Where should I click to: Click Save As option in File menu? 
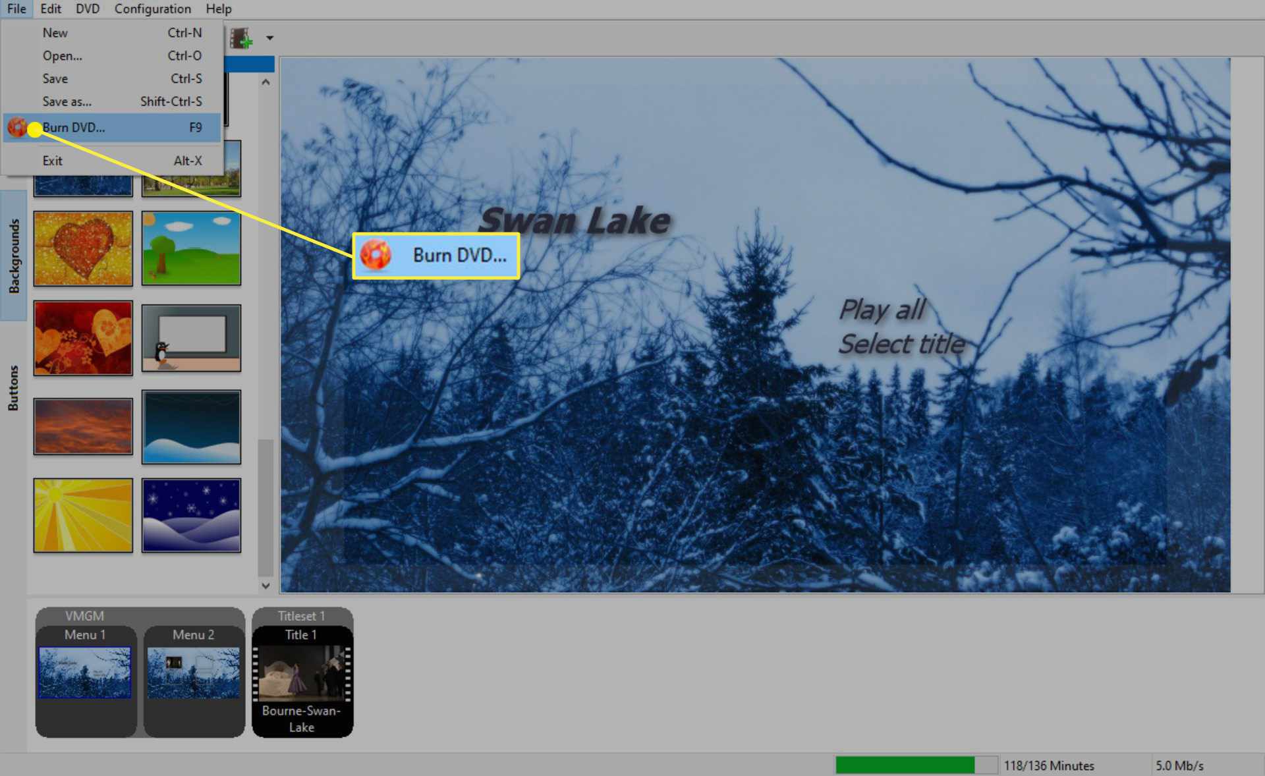pyautogui.click(x=66, y=101)
